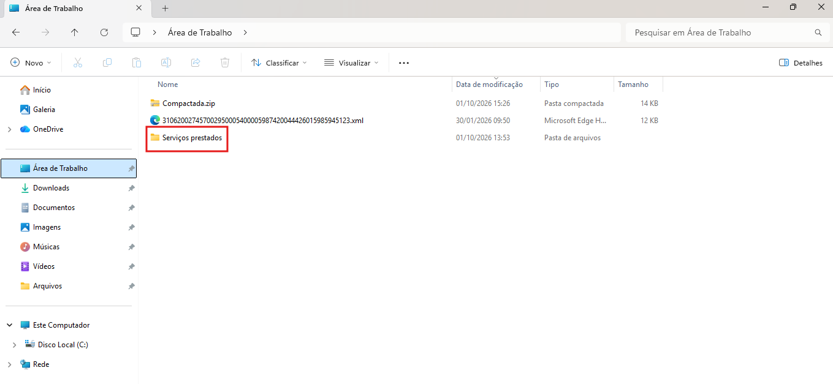Viewport: 833px width, 384px height.
Task: Click the search magnifier icon
Action: point(818,32)
